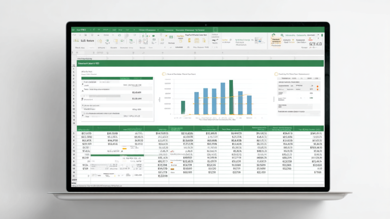Click the square icon in the green title bar

(216, 29)
